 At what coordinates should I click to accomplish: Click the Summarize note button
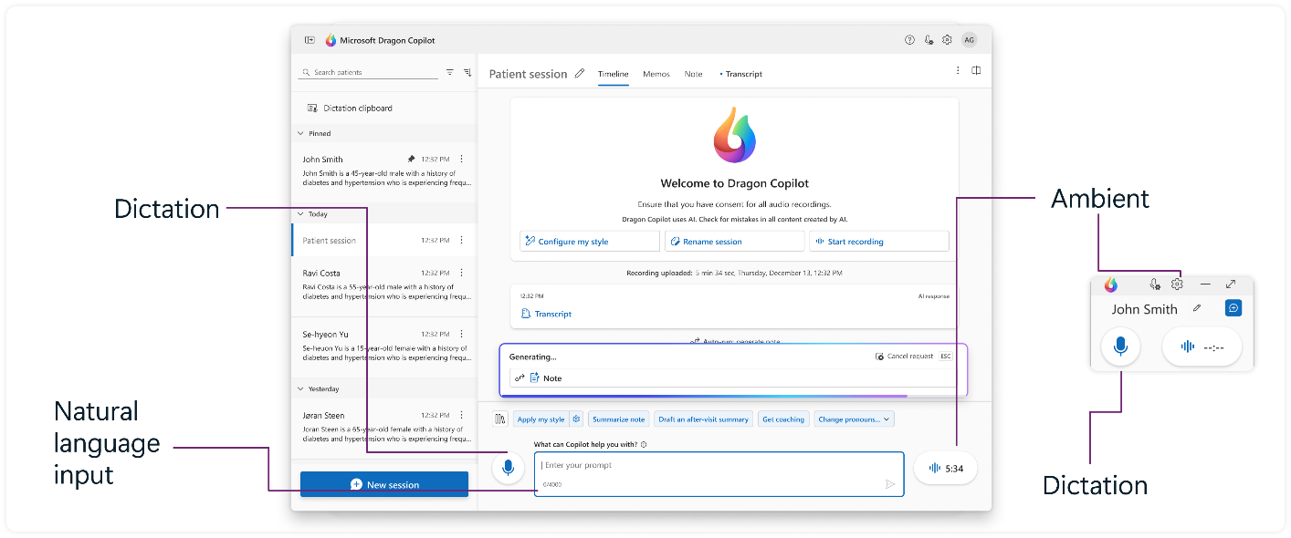pos(618,419)
